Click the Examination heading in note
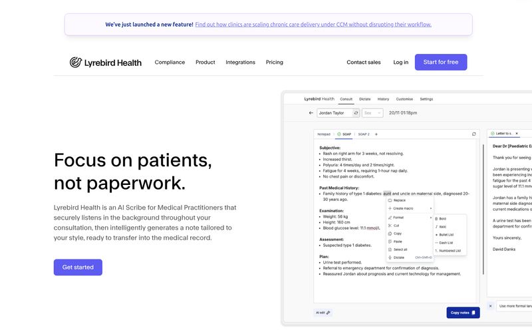532x330 pixels. tap(331, 211)
